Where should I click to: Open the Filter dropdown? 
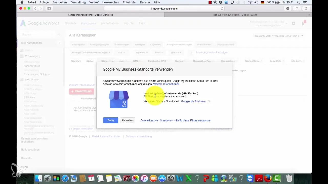(159, 53)
